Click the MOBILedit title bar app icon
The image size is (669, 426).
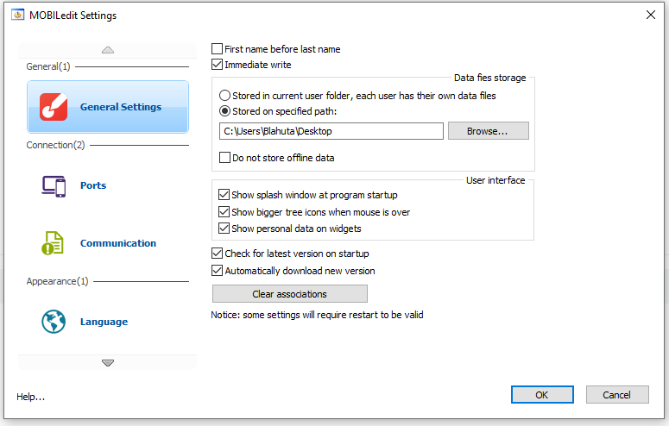click(x=17, y=15)
